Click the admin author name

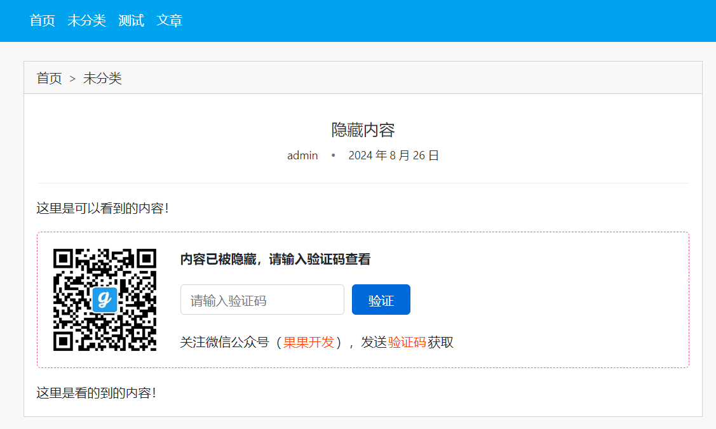[x=302, y=155]
